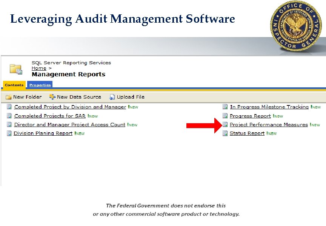Image resolution: width=326 pixels, height=226 pixels.
Task: Click the report icon beside Project Performance Measures
Action: coord(225,124)
